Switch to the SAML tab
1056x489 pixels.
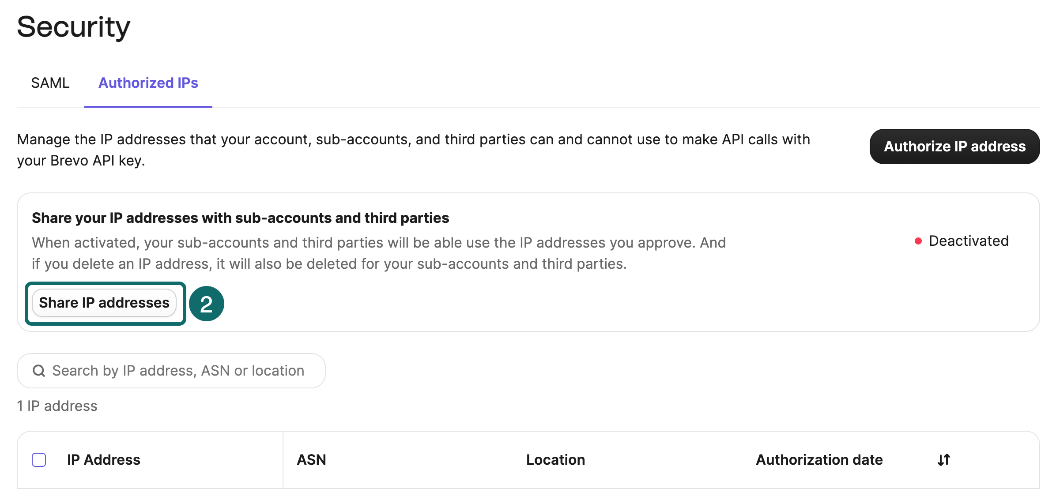pyautogui.click(x=50, y=83)
